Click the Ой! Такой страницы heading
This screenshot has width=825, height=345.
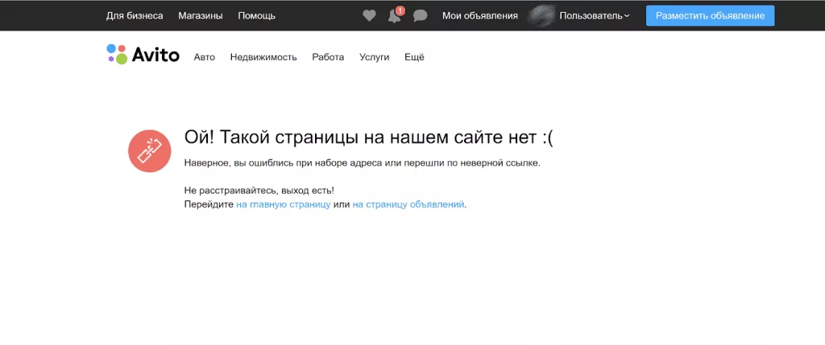click(x=369, y=138)
